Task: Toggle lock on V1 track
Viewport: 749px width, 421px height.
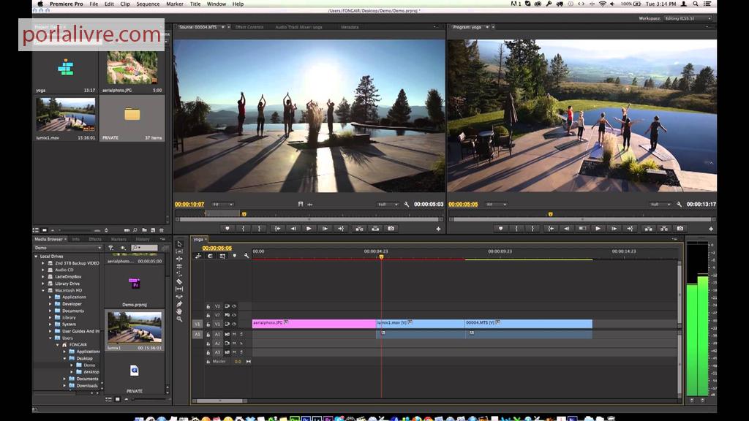Action: pos(208,324)
